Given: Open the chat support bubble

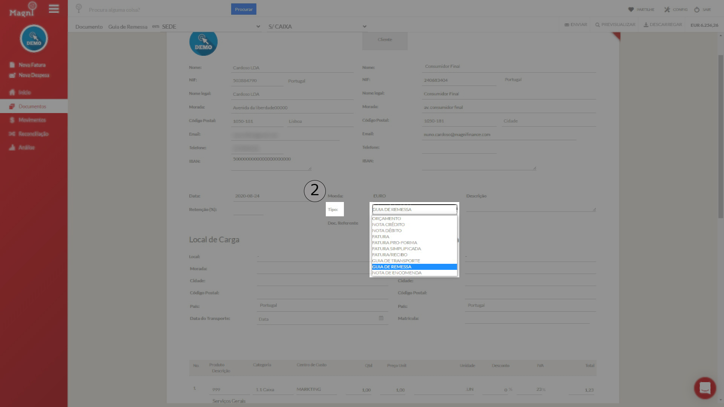Looking at the screenshot, I should pos(705,388).
